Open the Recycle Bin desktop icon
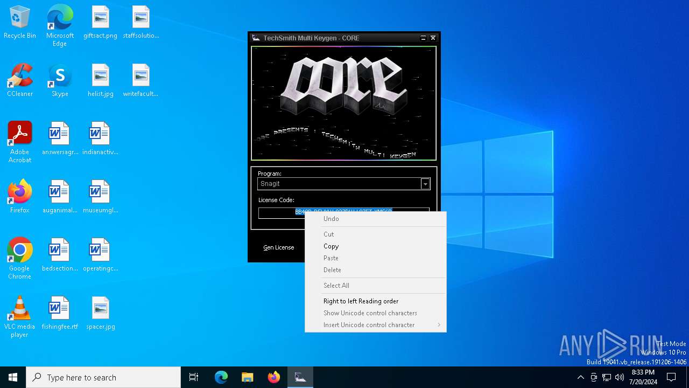689x388 pixels. click(19, 23)
